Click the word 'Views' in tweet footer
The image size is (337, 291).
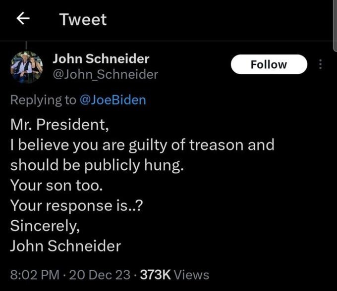(191, 275)
